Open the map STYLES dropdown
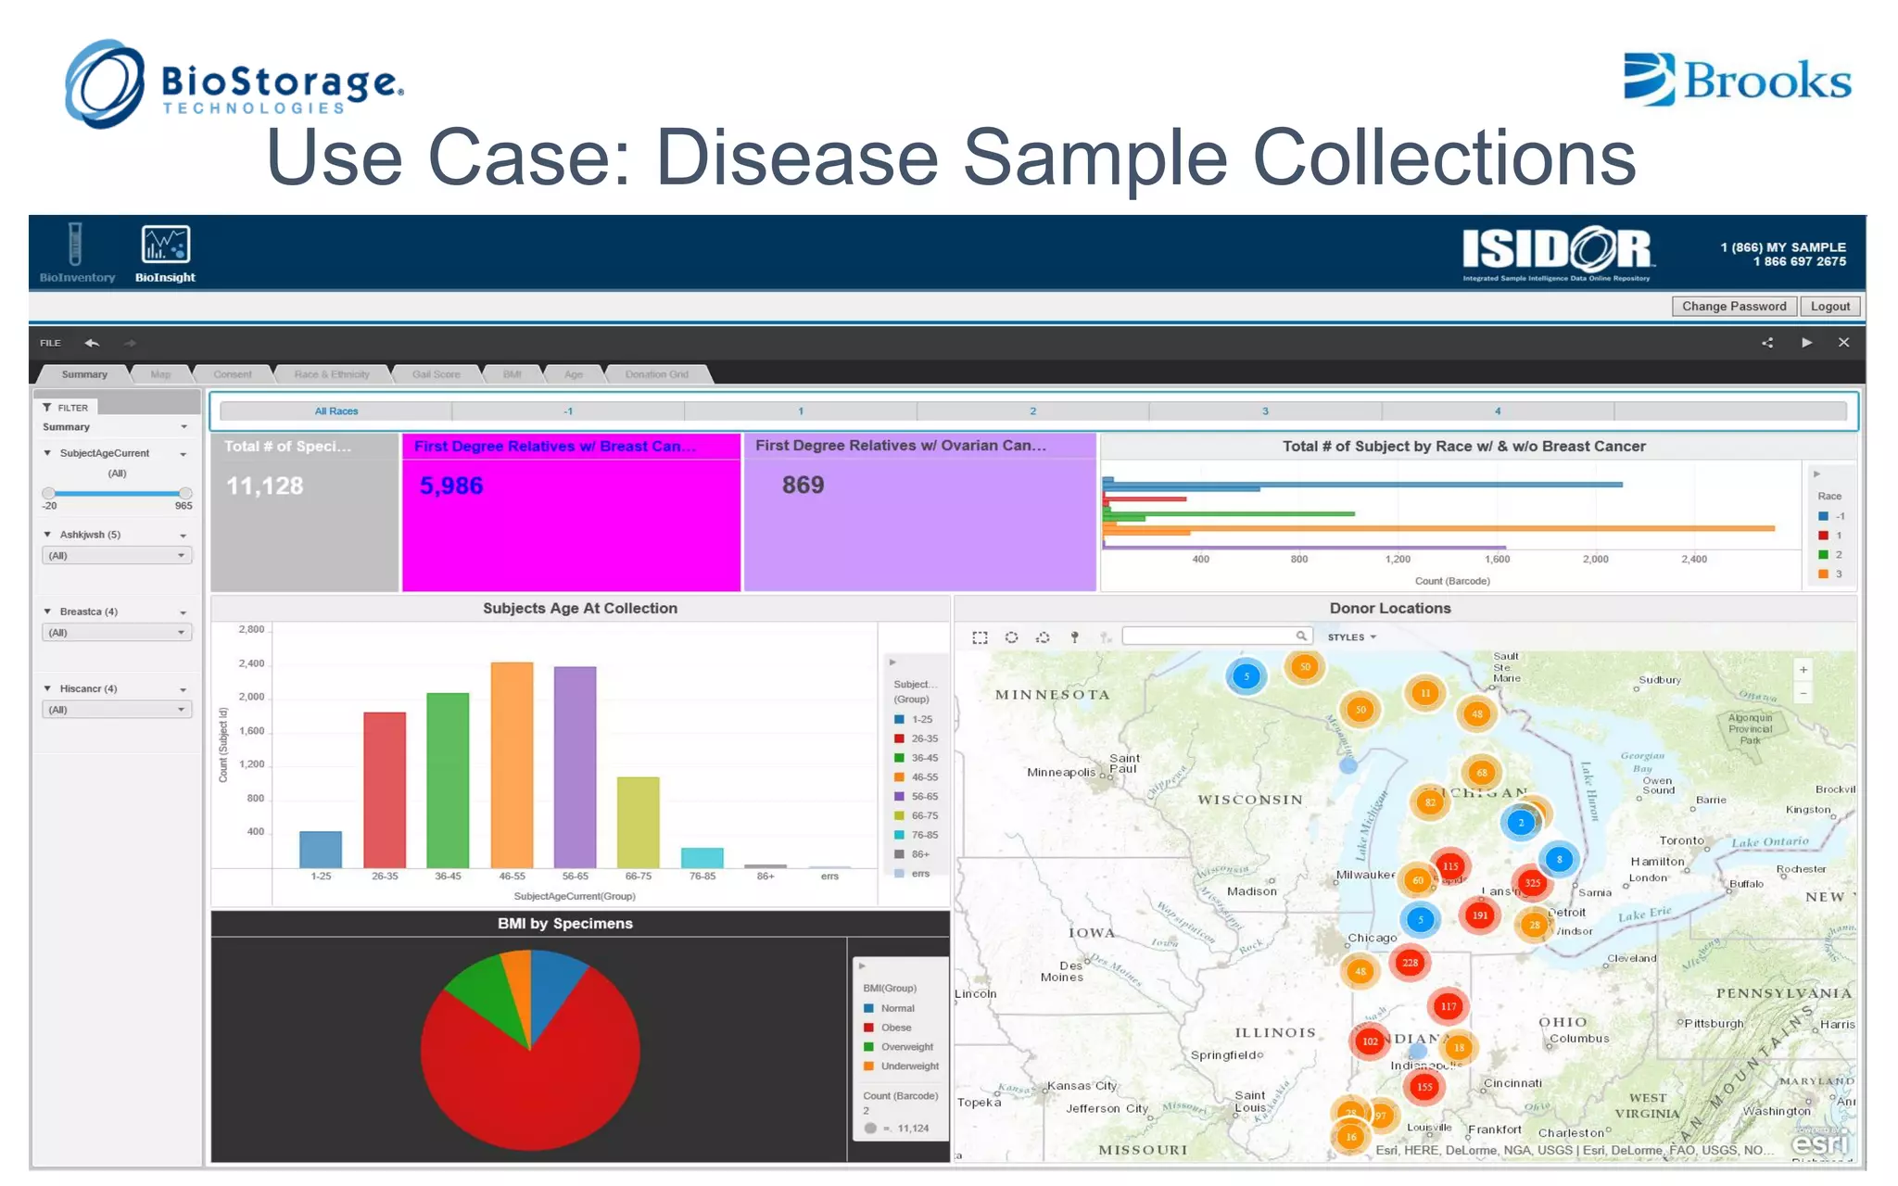1898x1186 pixels. (x=1351, y=637)
